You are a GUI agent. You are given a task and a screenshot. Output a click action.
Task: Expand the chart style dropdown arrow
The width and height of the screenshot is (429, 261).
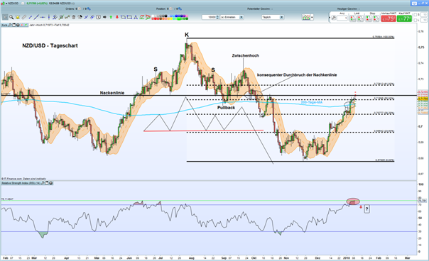click(x=312, y=17)
